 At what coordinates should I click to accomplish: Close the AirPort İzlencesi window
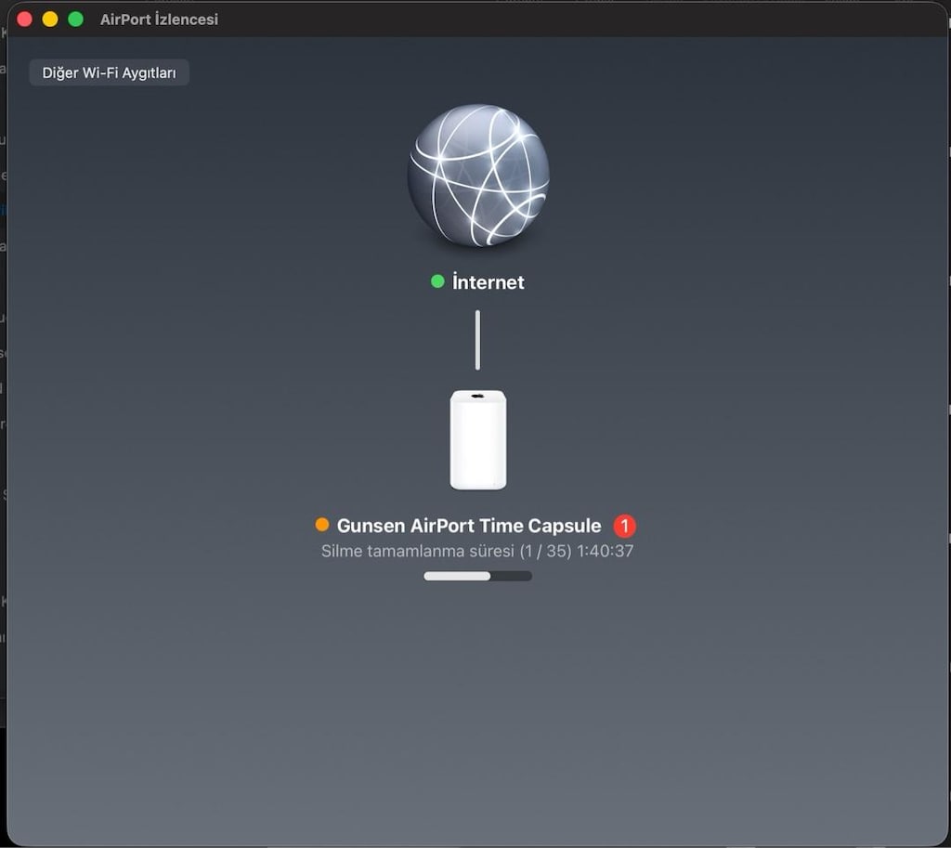tap(24, 20)
